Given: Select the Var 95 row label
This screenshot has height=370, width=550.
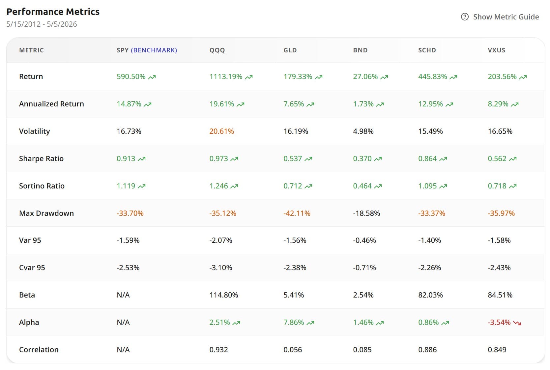Looking at the screenshot, I should click(30, 240).
